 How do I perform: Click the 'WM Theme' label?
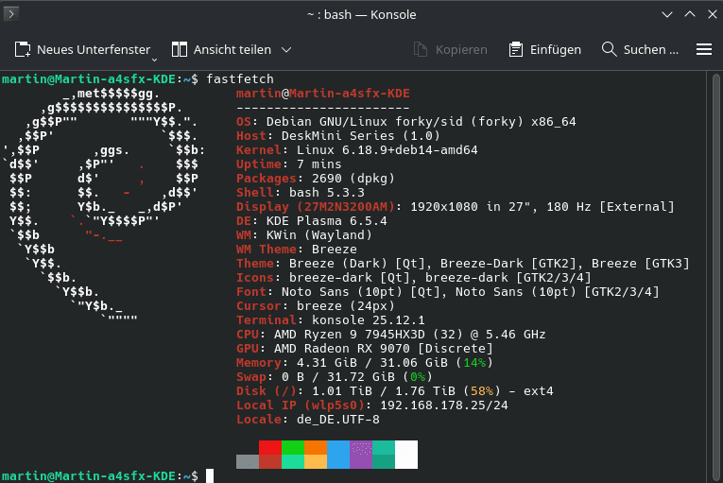pos(267,250)
